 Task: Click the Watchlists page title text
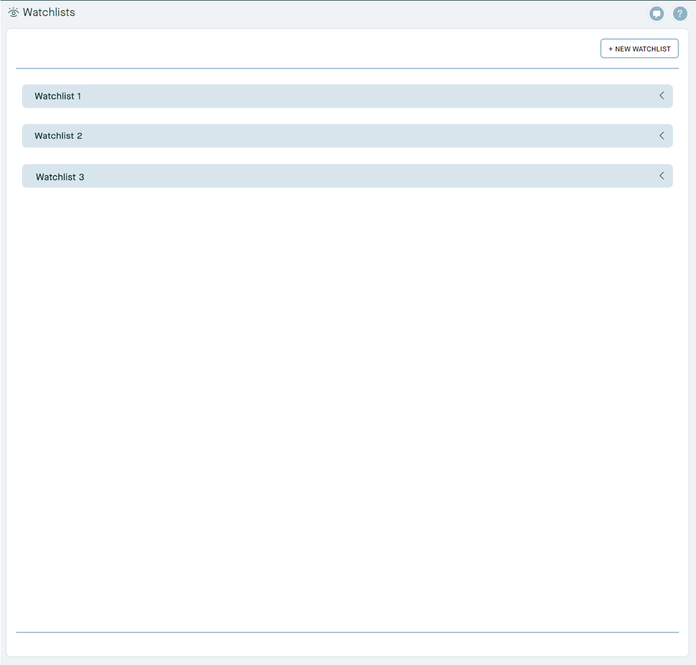click(x=47, y=12)
